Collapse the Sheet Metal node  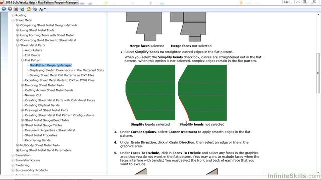13,20
